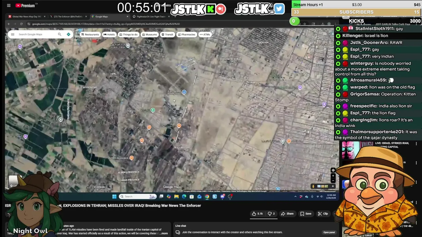Filter map by Hotels chip
This screenshot has height=237, width=422.
click(x=109, y=35)
